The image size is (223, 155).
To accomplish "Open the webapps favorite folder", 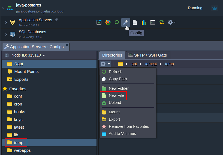I will coord(49,150).
